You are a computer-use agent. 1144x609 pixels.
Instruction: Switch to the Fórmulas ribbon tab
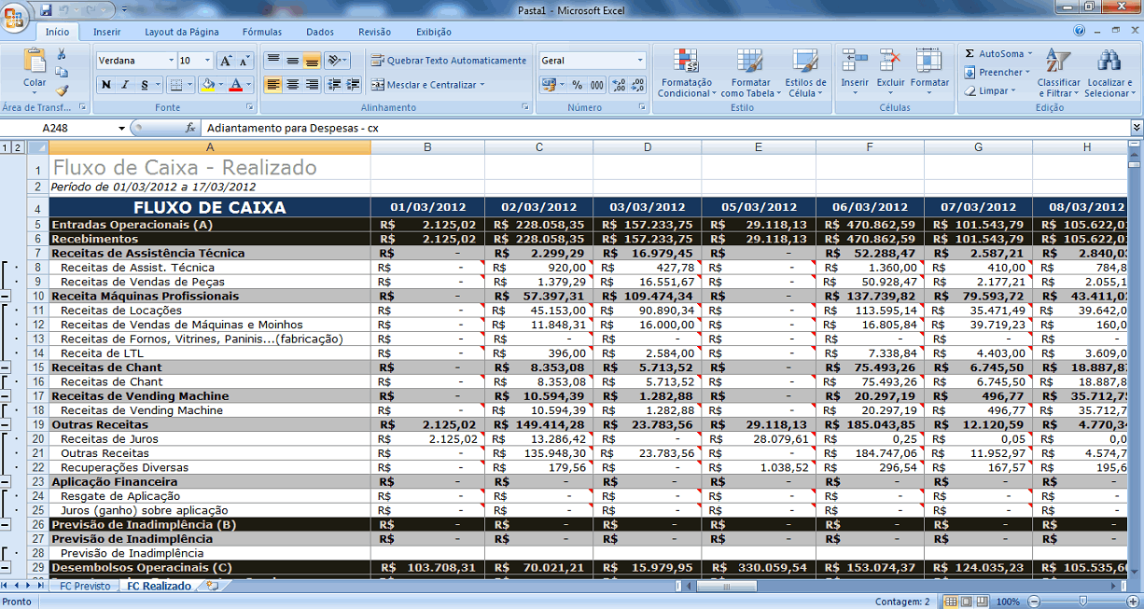click(262, 32)
